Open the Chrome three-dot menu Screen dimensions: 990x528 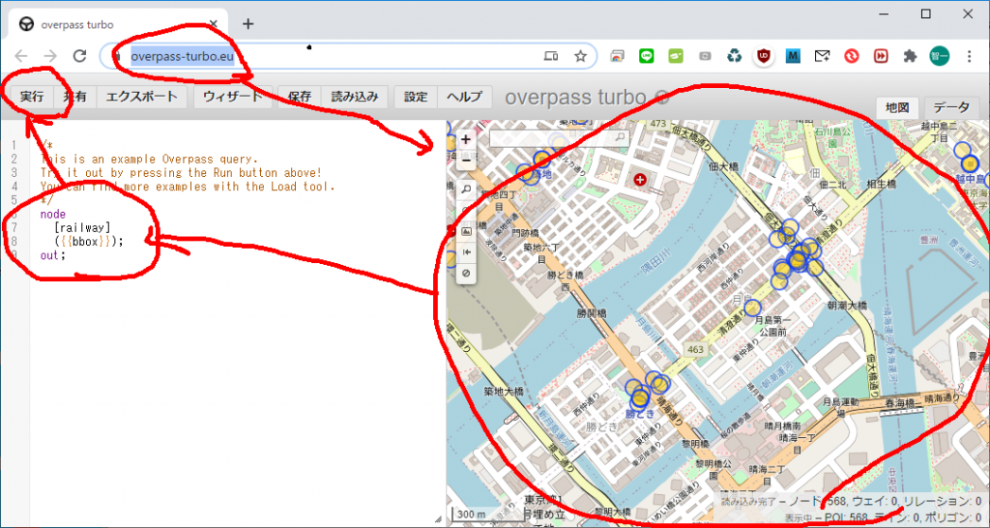[x=969, y=56]
